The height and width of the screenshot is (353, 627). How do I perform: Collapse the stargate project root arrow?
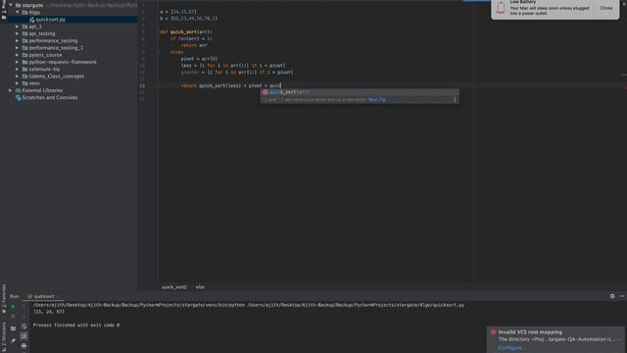tap(11, 5)
